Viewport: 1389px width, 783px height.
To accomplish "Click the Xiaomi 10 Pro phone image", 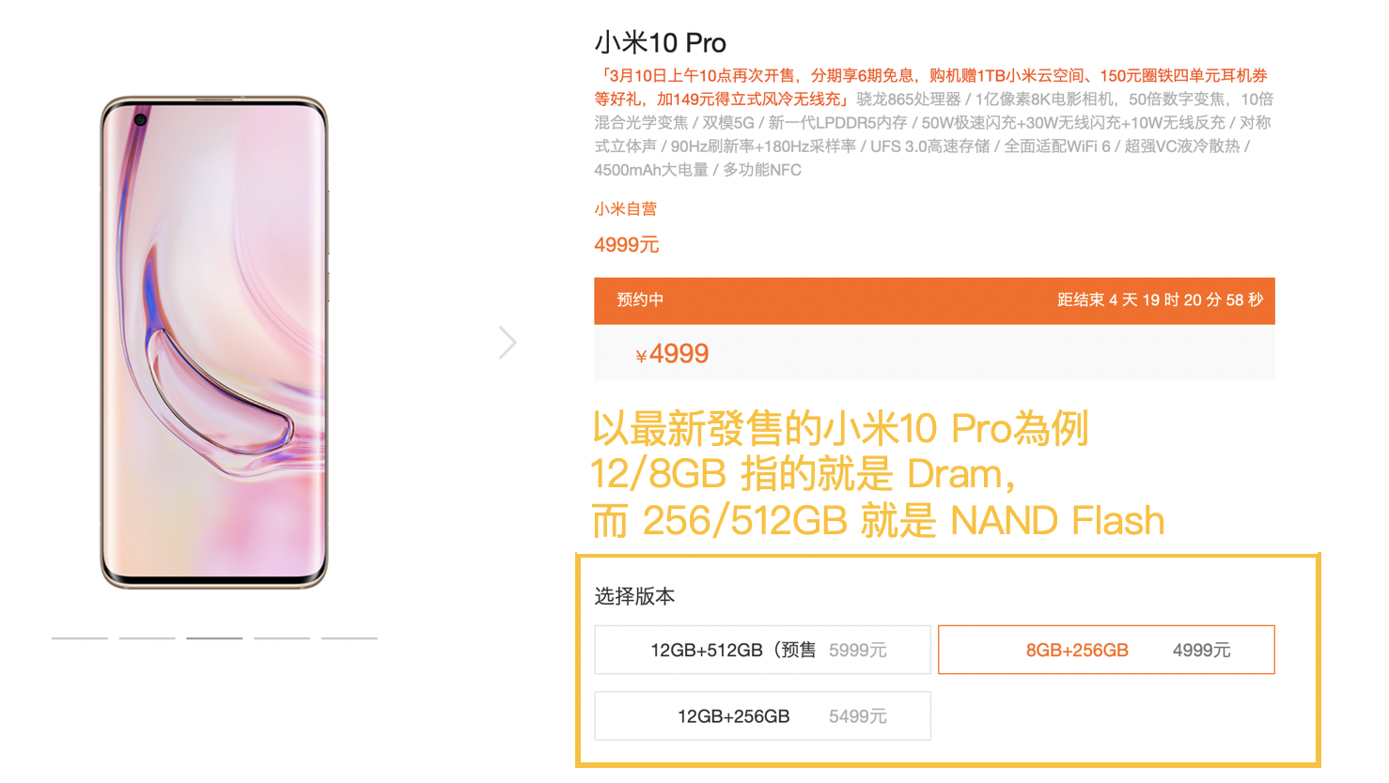I will coord(214,343).
